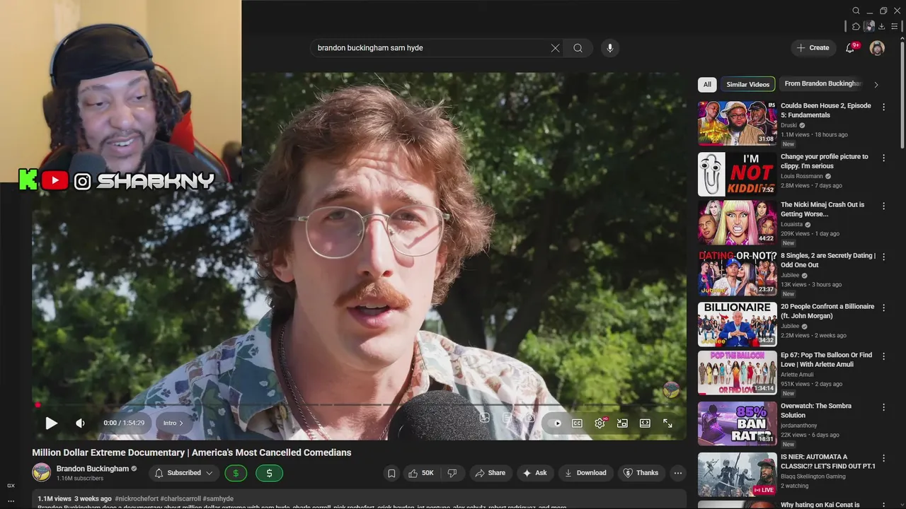Send a Thanks to the creator
The height and width of the screenshot is (509, 906).
641,473
